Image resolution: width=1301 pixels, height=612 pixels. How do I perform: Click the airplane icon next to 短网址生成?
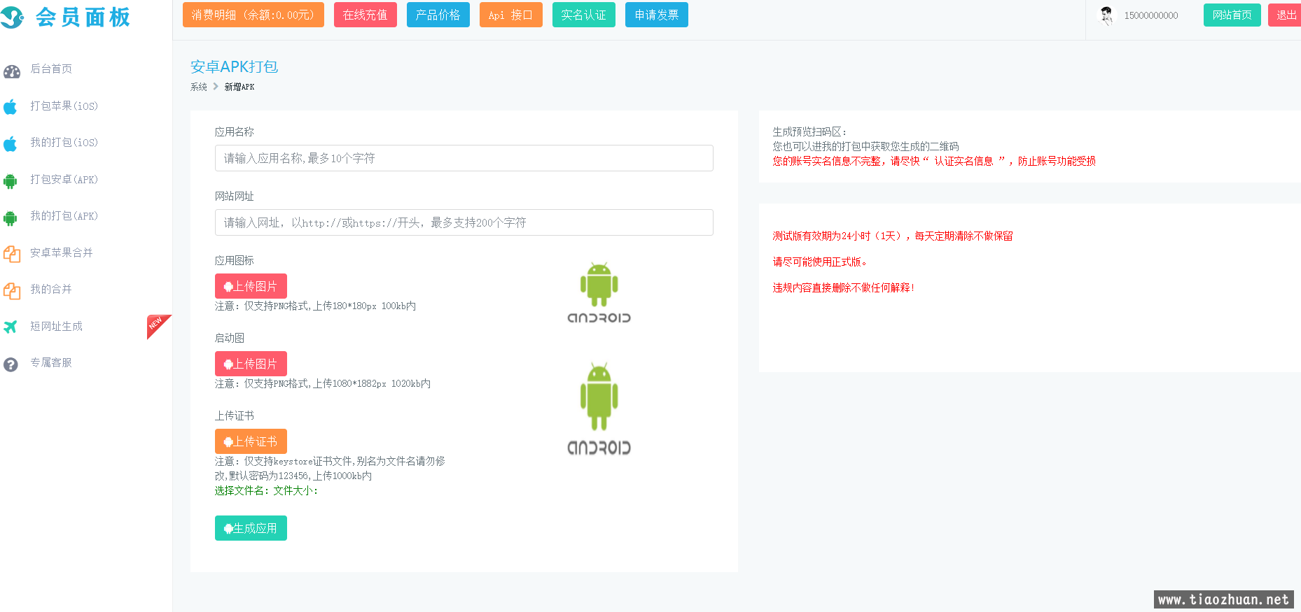11,327
